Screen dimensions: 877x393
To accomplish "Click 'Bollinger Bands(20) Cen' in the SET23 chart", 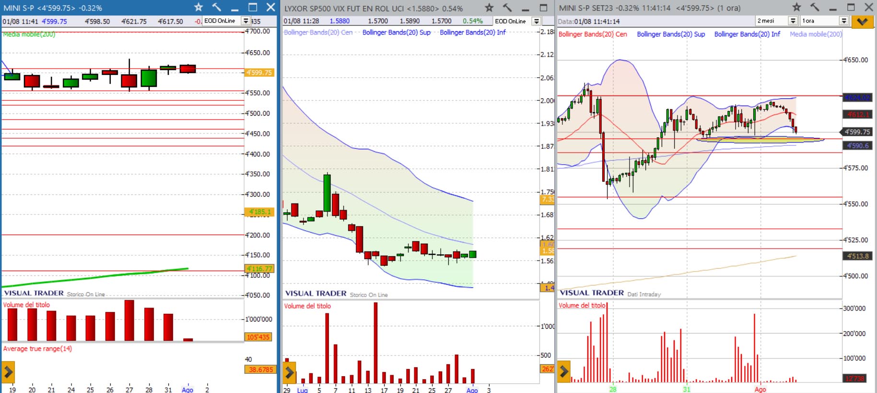I will (593, 34).
